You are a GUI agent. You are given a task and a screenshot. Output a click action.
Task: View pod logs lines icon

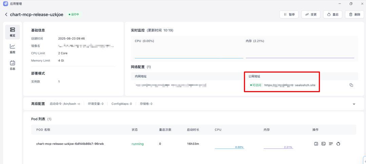(331, 144)
